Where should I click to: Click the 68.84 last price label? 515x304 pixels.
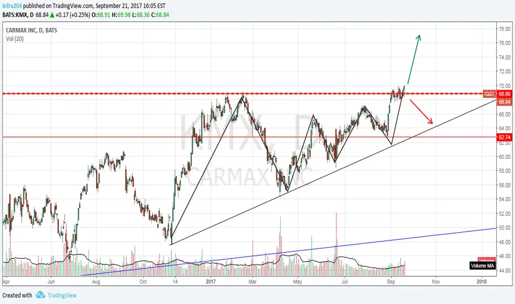coord(505,102)
